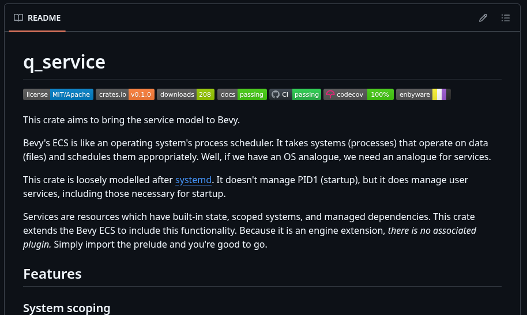
Task: Open the license MIT/Apache badge
Action: coord(58,94)
